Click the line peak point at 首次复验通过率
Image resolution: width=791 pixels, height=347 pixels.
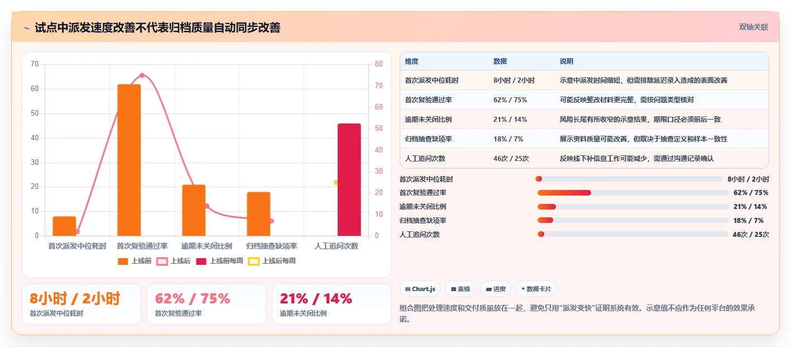point(142,75)
